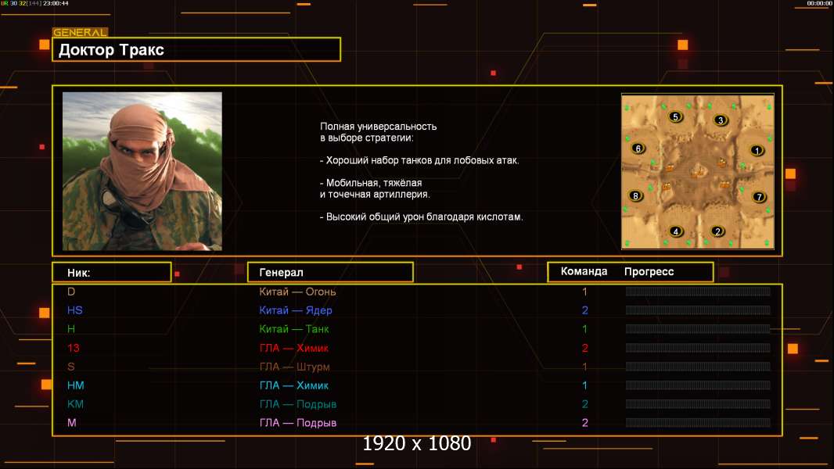Viewport: 834px width, 469px height.
Task: Select player nickname '13'
Action: pyautogui.click(x=74, y=348)
